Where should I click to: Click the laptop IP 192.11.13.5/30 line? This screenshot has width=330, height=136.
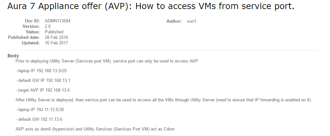pyautogui.click(x=40, y=109)
